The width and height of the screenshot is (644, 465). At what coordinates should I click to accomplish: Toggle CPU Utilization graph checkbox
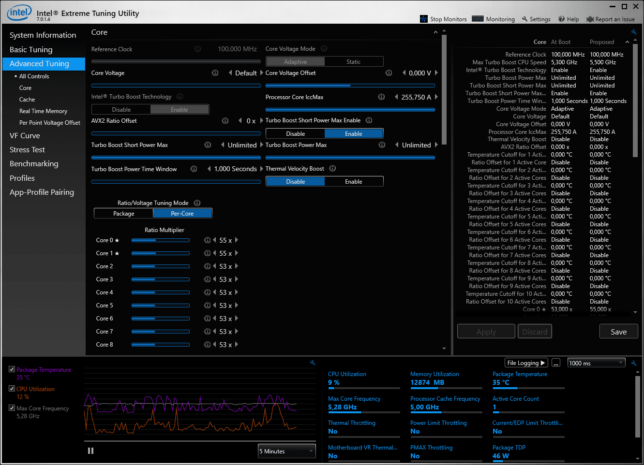[12, 388]
